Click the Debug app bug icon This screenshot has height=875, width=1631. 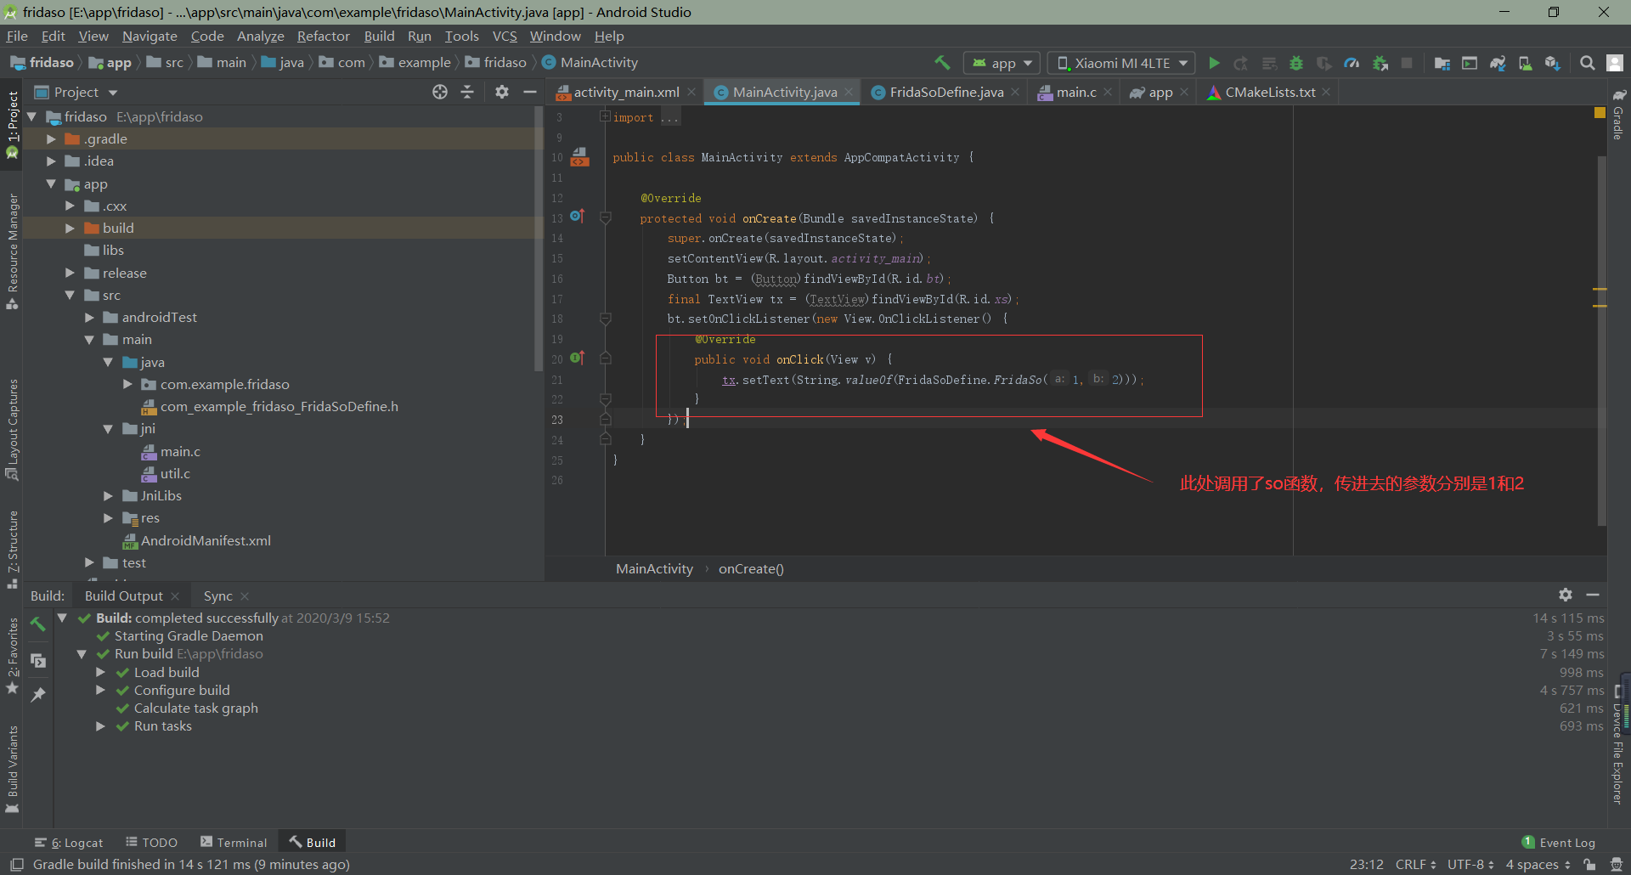click(1295, 63)
